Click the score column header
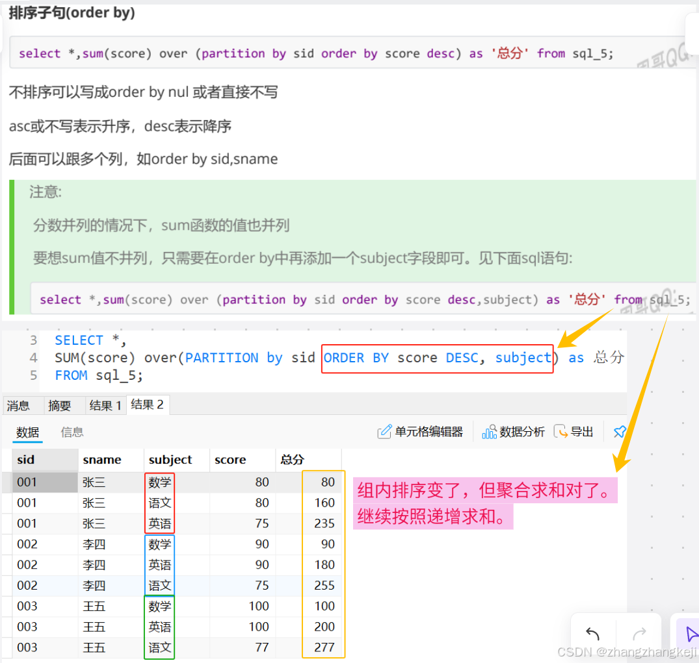The image size is (699, 663). coord(243,460)
